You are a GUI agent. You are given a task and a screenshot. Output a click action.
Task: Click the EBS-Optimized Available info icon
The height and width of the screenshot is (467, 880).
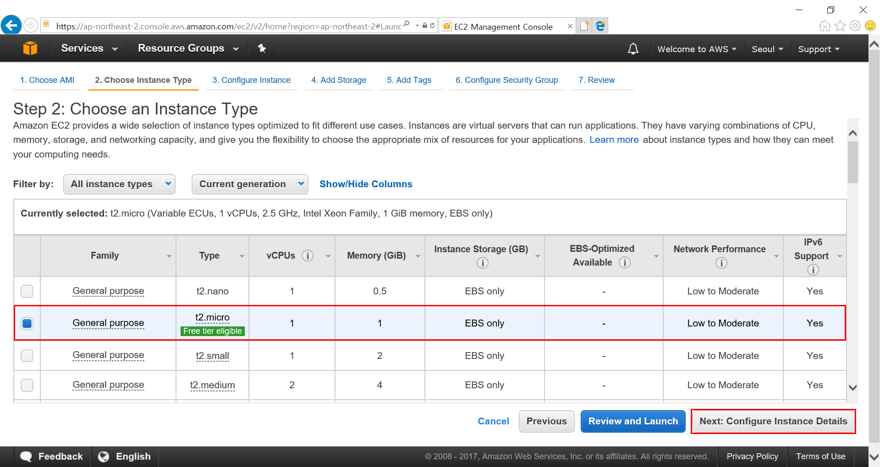pyautogui.click(x=625, y=262)
